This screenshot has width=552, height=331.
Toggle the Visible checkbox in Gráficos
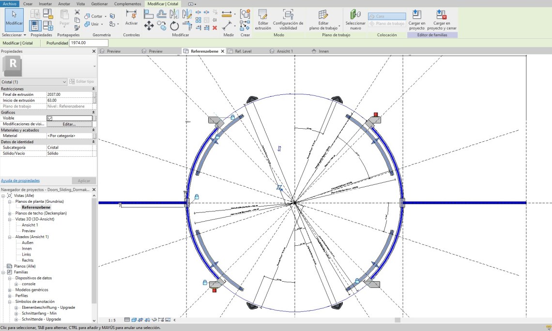tap(49, 118)
